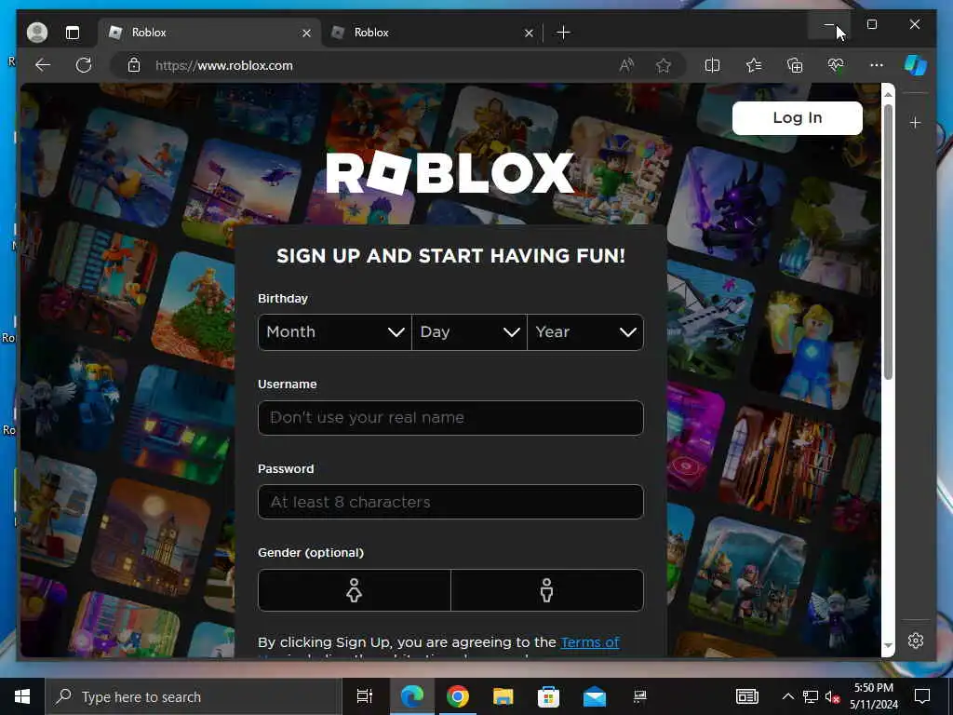Close the first Roblox tab
This screenshot has height=715, width=953.
click(x=307, y=33)
